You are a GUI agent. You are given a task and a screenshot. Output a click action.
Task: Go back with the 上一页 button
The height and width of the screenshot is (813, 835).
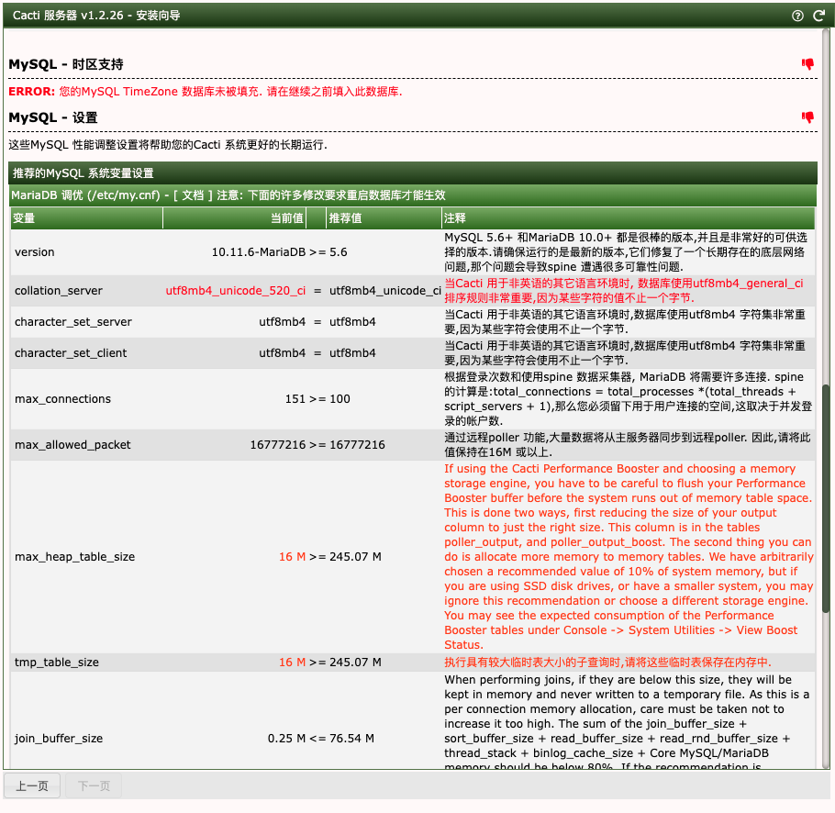point(32,785)
